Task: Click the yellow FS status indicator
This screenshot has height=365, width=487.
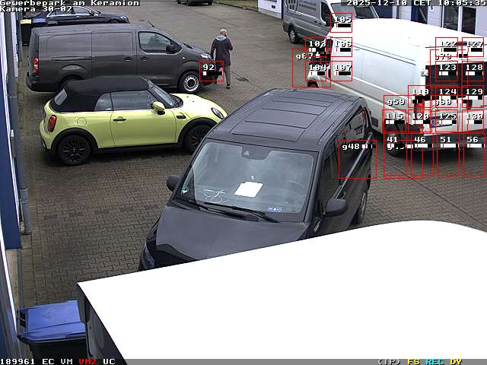Action: pyautogui.click(x=413, y=361)
